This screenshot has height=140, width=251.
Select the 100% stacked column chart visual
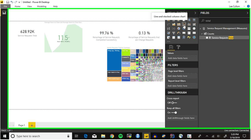pos(194,20)
